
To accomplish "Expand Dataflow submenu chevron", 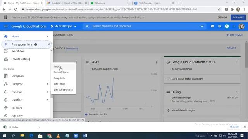I will 47,100.
